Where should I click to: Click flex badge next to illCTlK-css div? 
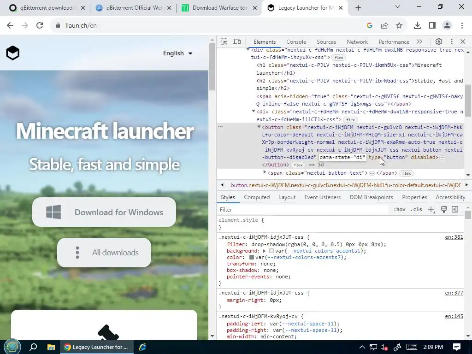point(350,120)
